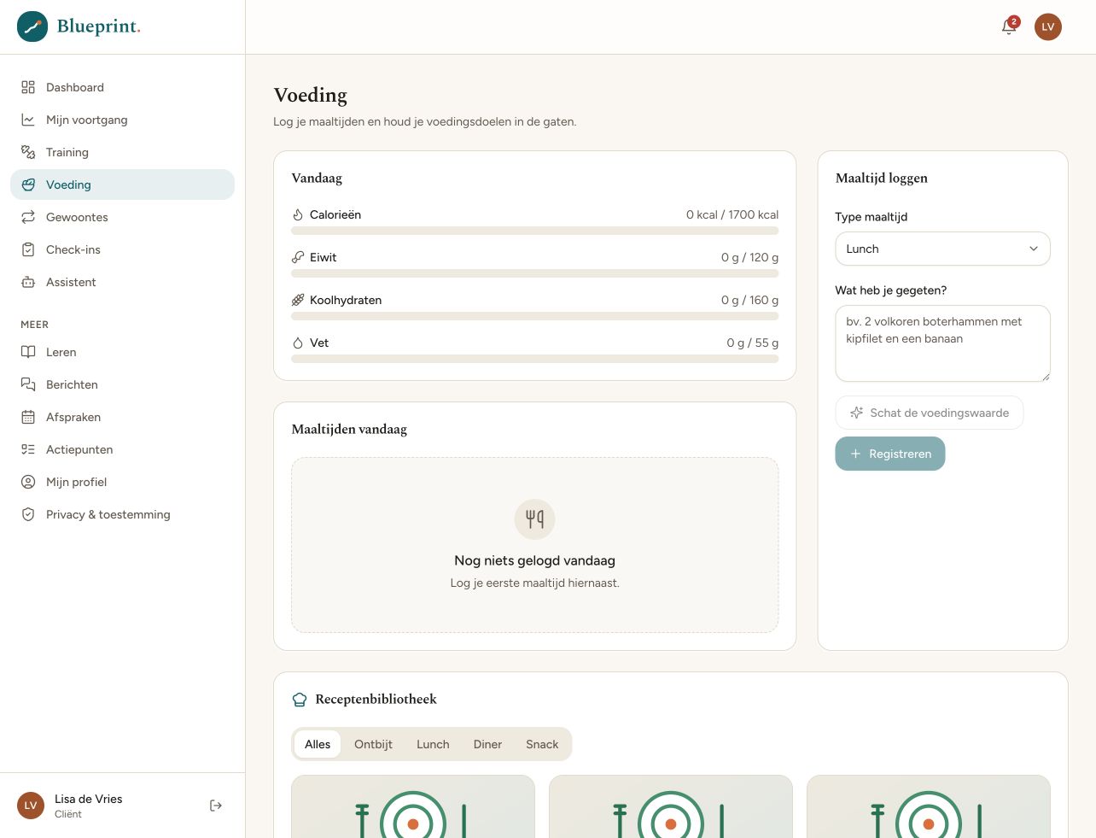Click the LV avatar in top bar
This screenshot has height=838, width=1096.
click(x=1048, y=26)
